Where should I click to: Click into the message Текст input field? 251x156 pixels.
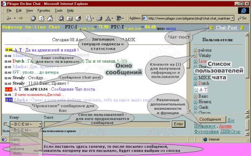107,124
